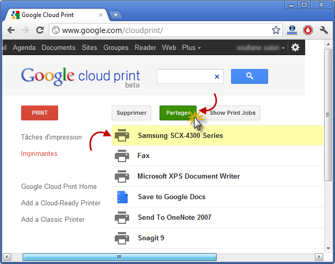Click the URL address bar
Image resolution: width=335 pixels, height=264 pixels.
(x=166, y=30)
